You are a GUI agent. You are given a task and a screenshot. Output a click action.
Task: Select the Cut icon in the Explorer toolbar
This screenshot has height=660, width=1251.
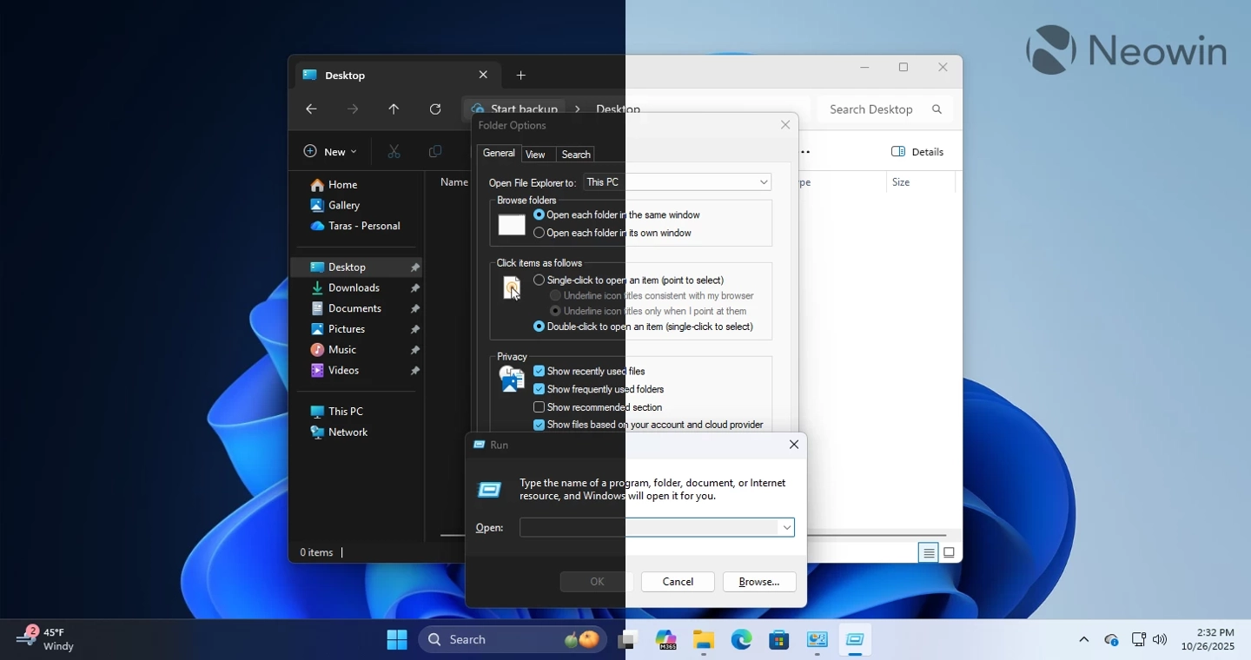394,151
